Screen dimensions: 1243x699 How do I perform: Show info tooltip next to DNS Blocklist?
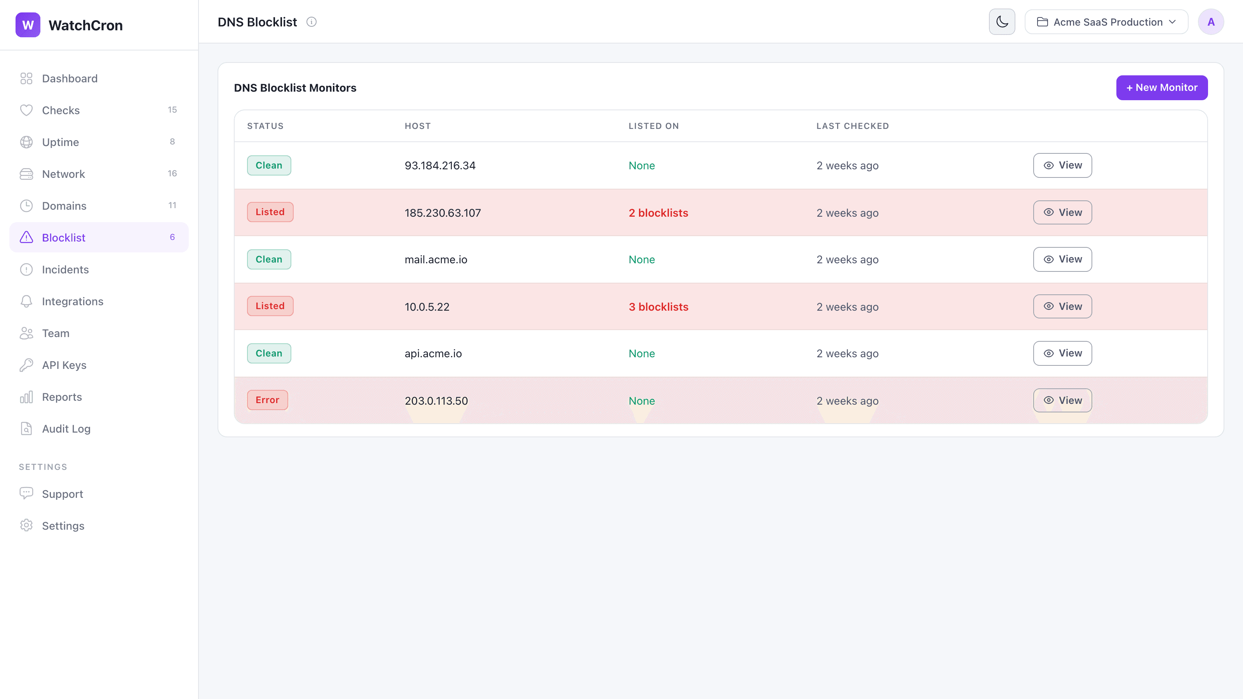pos(312,22)
